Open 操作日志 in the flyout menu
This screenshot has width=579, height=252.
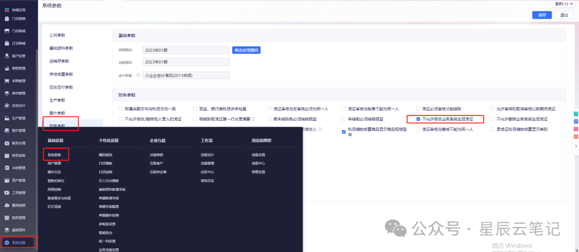click(54, 172)
